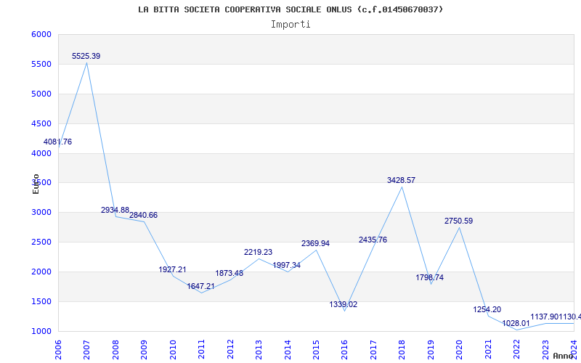Click the 1000 y-axis tick label
The image size is (581, 363).
pos(41,332)
